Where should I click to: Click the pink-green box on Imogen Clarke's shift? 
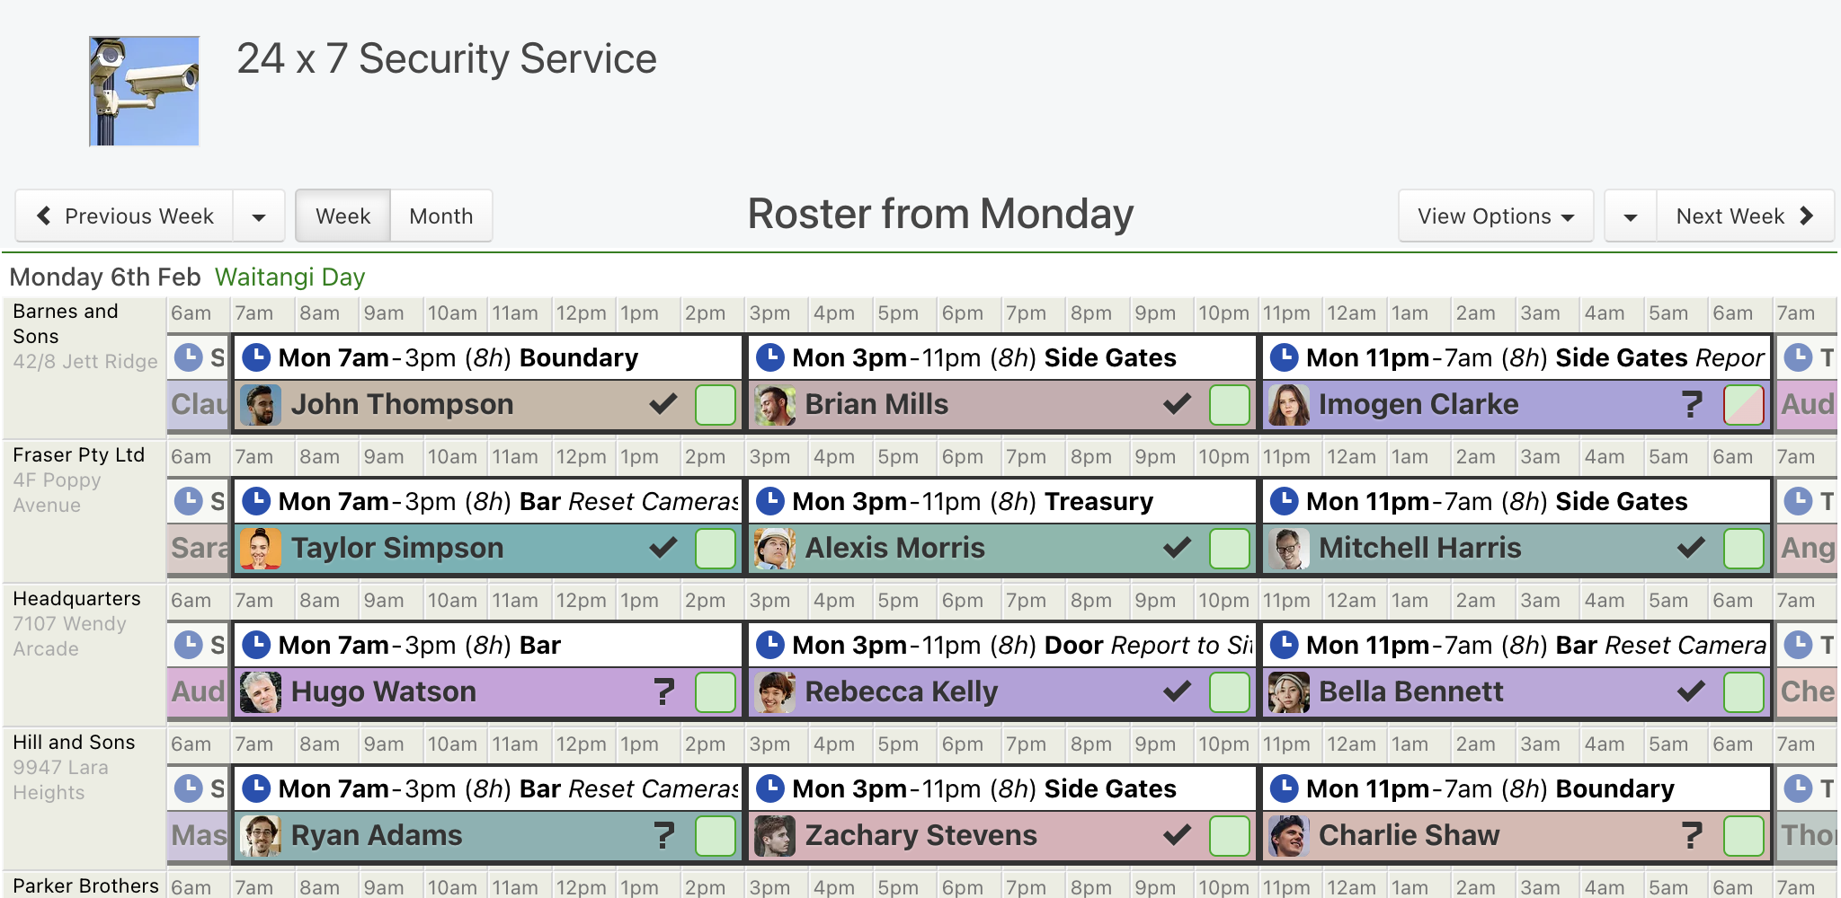coord(1744,405)
